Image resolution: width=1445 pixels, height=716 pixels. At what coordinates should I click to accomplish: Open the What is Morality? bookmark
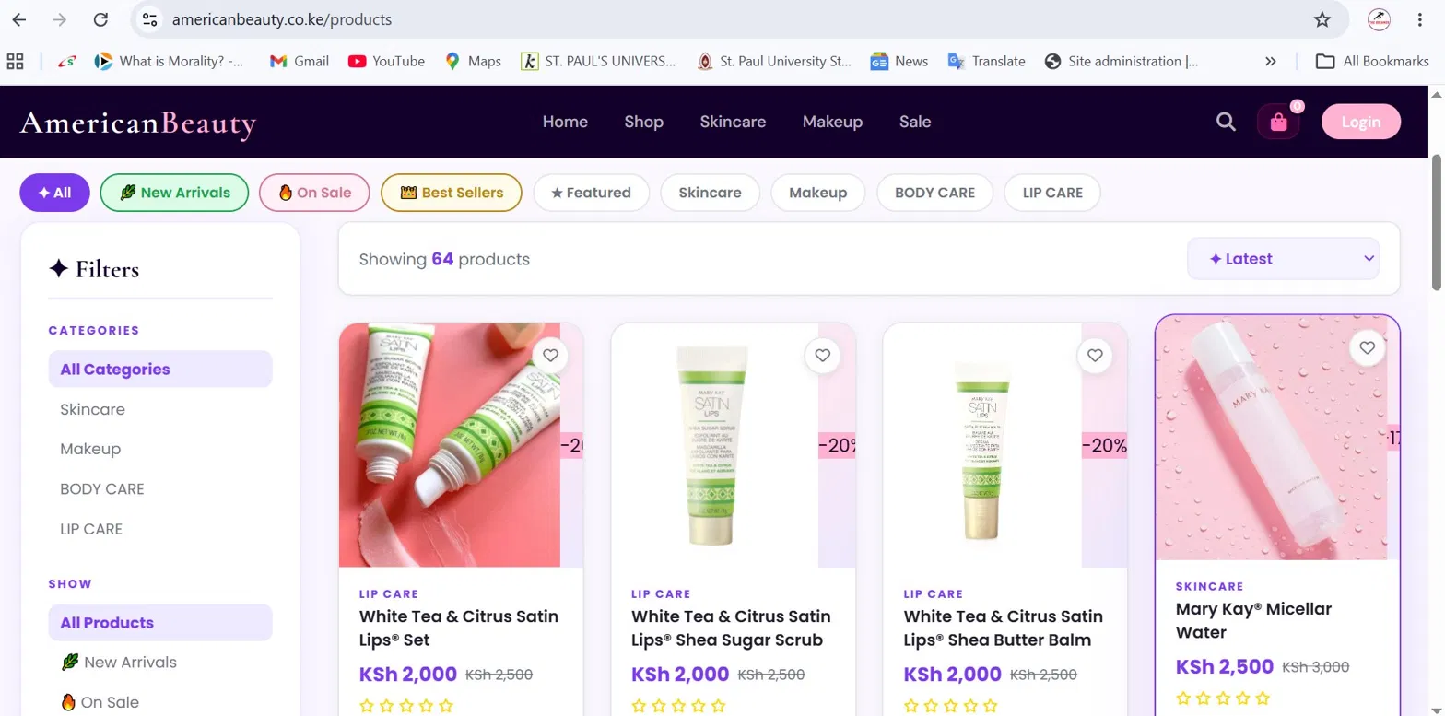(x=170, y=62)
